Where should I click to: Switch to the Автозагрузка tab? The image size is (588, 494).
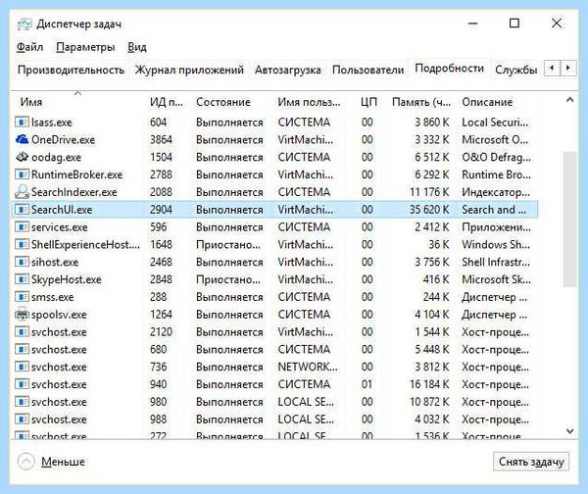(287, 71)
